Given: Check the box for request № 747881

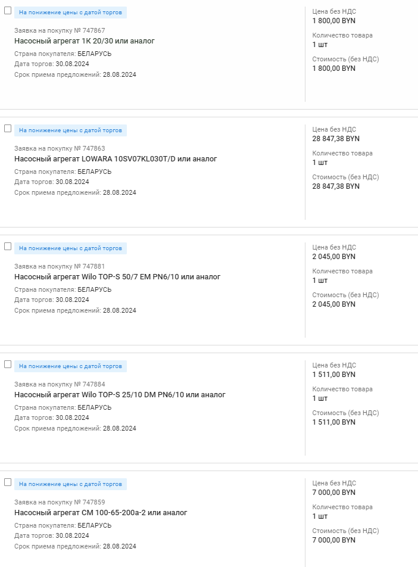Looking at the screenshot, I should (8, 246).
